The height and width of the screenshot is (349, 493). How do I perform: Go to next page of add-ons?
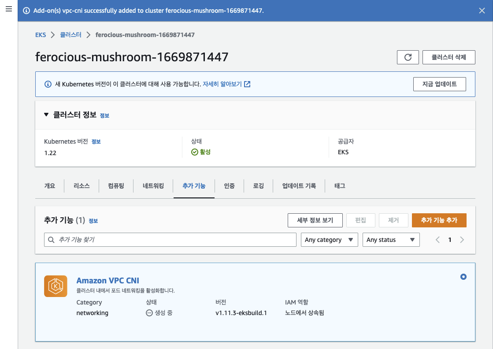[x=462, y=240]
